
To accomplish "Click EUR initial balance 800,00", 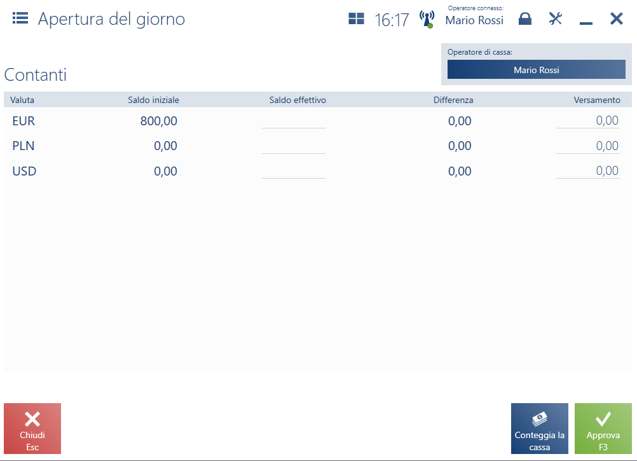I will click(x=158, y=121).
